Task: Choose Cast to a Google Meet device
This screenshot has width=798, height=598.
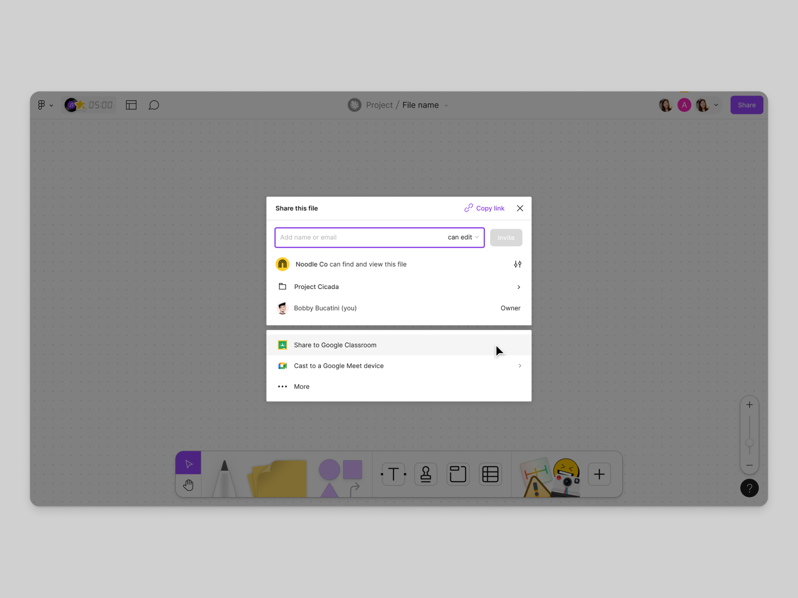Action: click(339, 366)
